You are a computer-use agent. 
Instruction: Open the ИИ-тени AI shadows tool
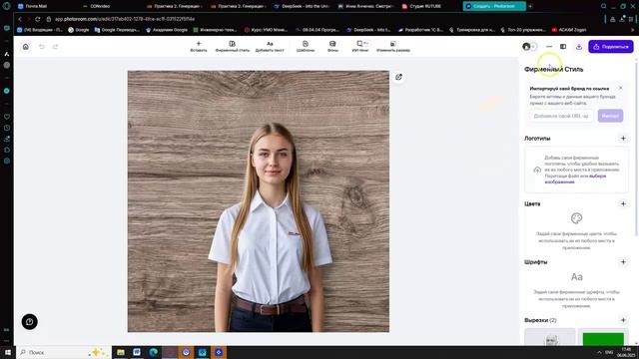[x=360, y=47]
